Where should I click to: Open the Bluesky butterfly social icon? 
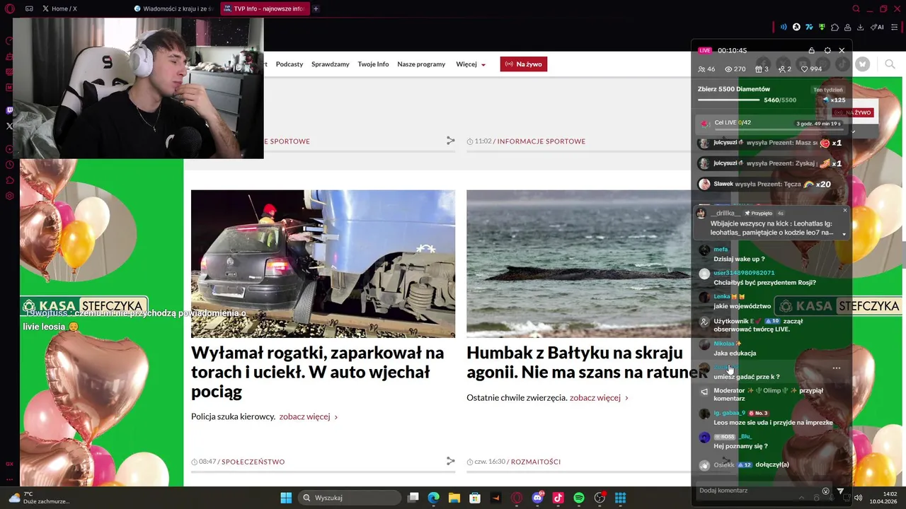[862, 64]
